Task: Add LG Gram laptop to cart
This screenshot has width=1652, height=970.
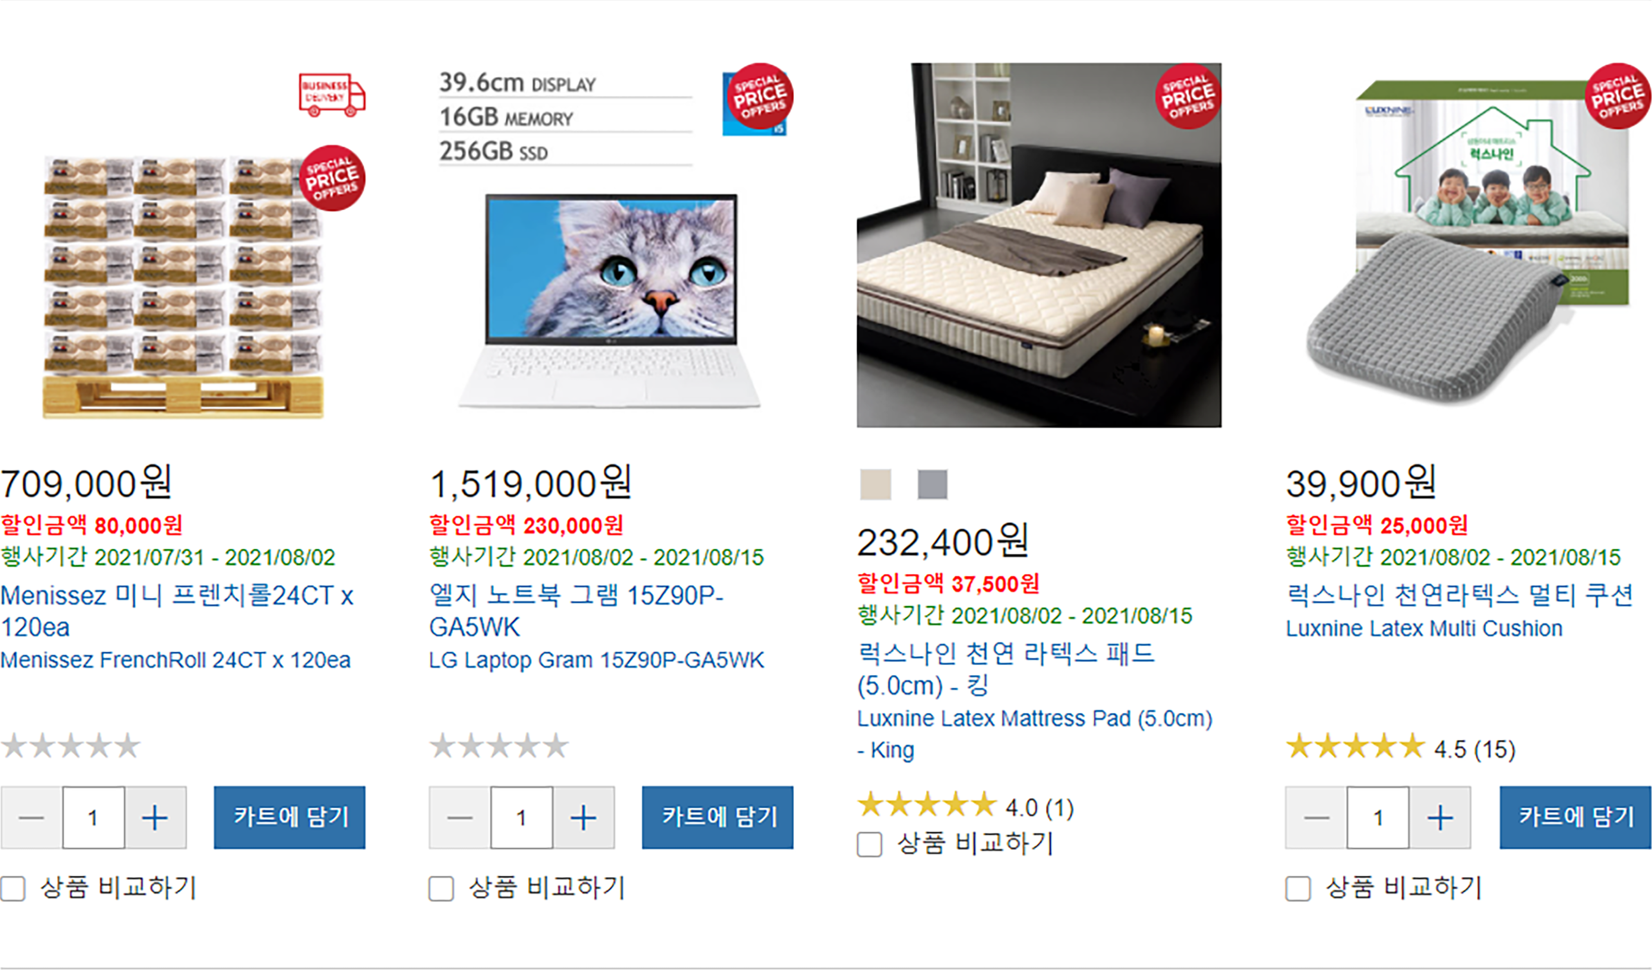Action: 718,817
